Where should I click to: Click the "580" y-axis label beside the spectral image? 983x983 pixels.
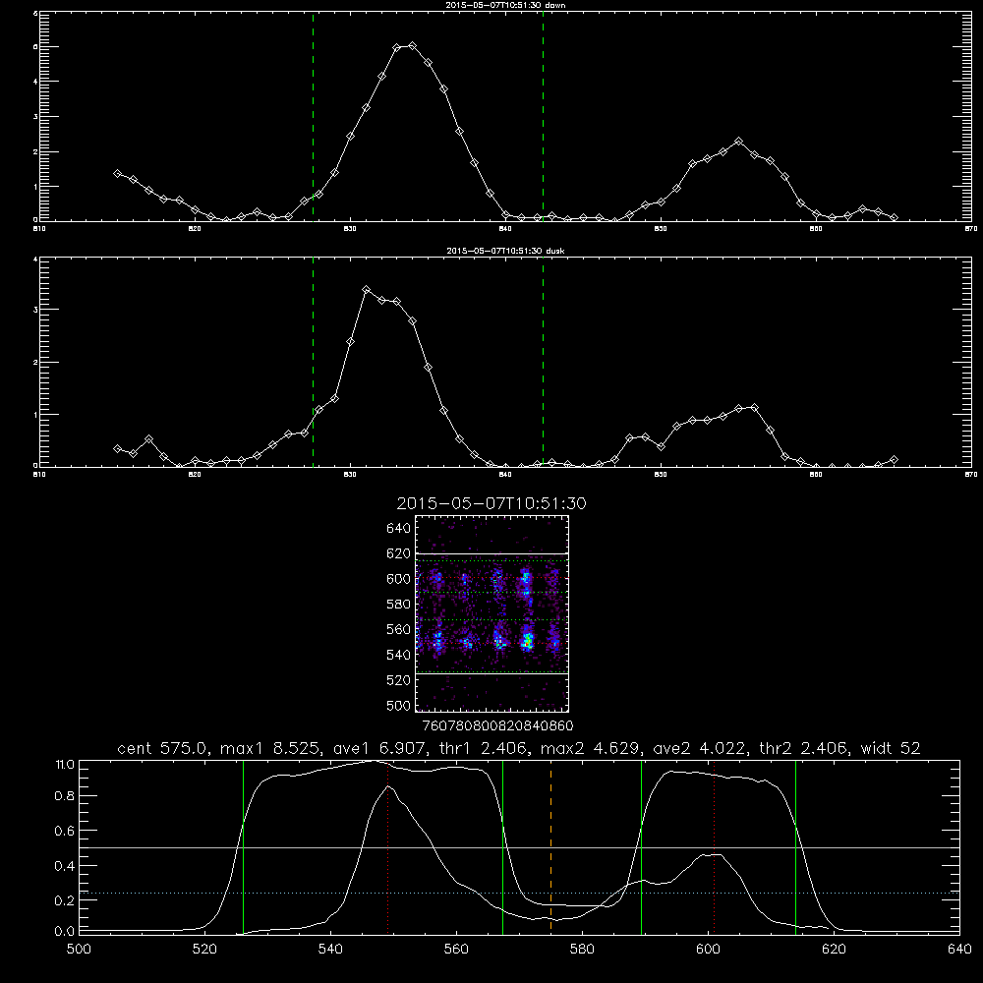point(399,605)
